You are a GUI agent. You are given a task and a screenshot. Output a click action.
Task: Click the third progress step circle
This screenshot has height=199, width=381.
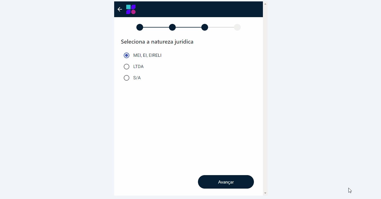[205, 27]
